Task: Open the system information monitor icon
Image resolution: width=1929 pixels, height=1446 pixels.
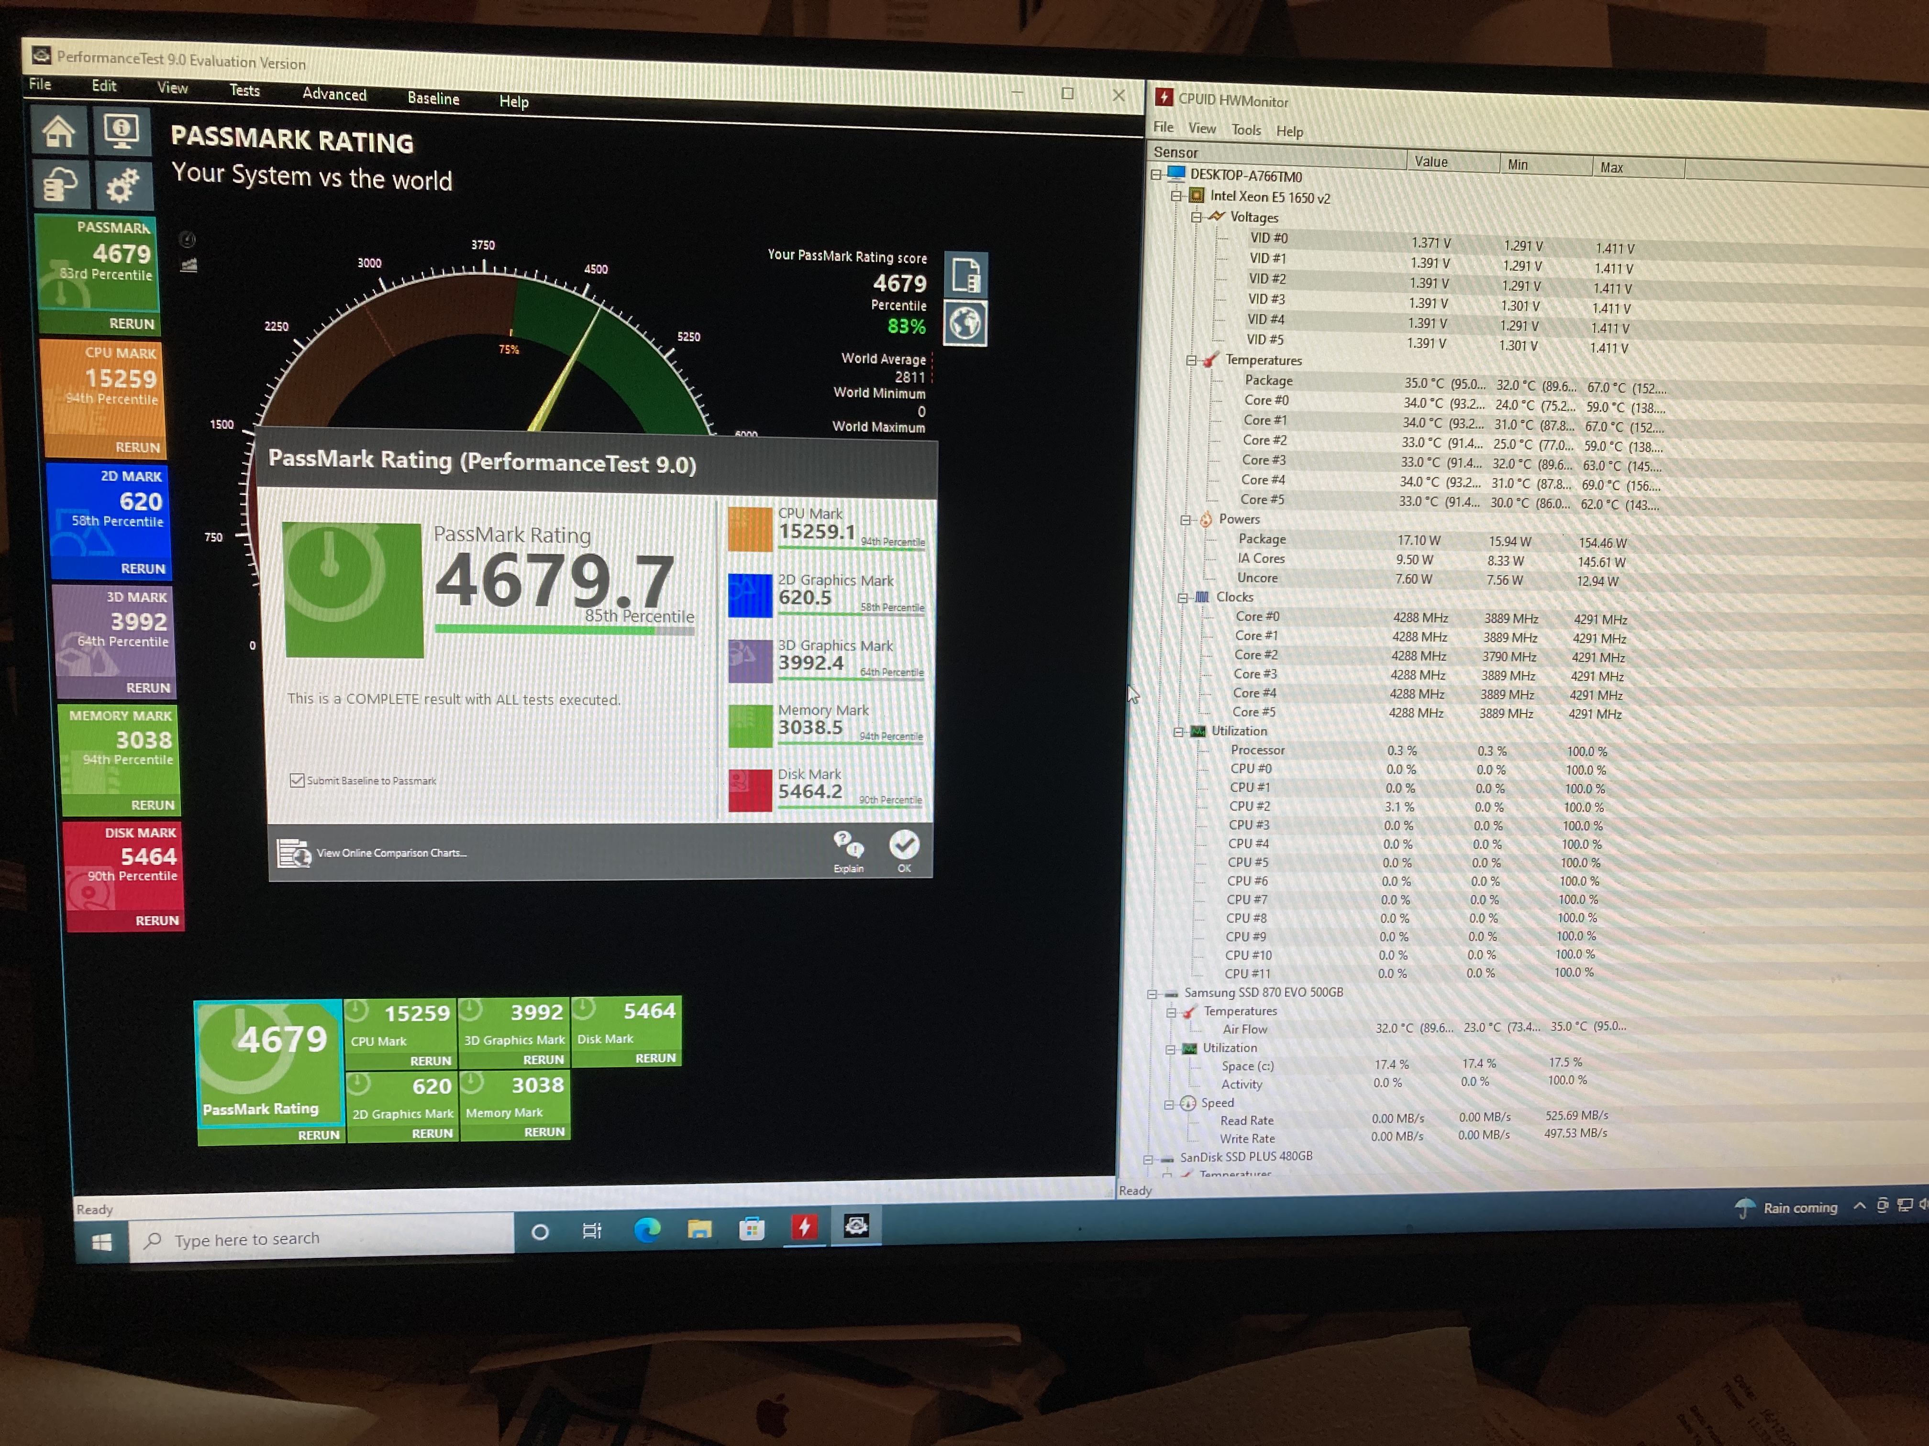Action: coord(122,131)
